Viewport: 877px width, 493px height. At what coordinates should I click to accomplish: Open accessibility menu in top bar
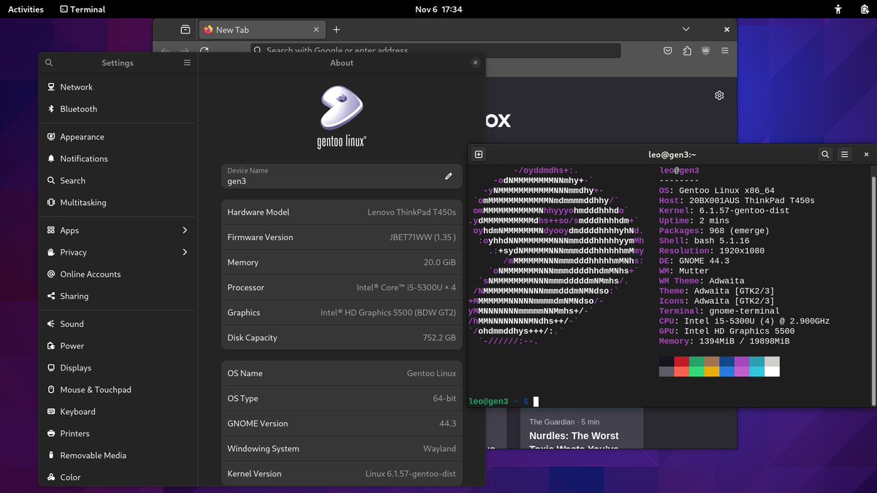838,9
